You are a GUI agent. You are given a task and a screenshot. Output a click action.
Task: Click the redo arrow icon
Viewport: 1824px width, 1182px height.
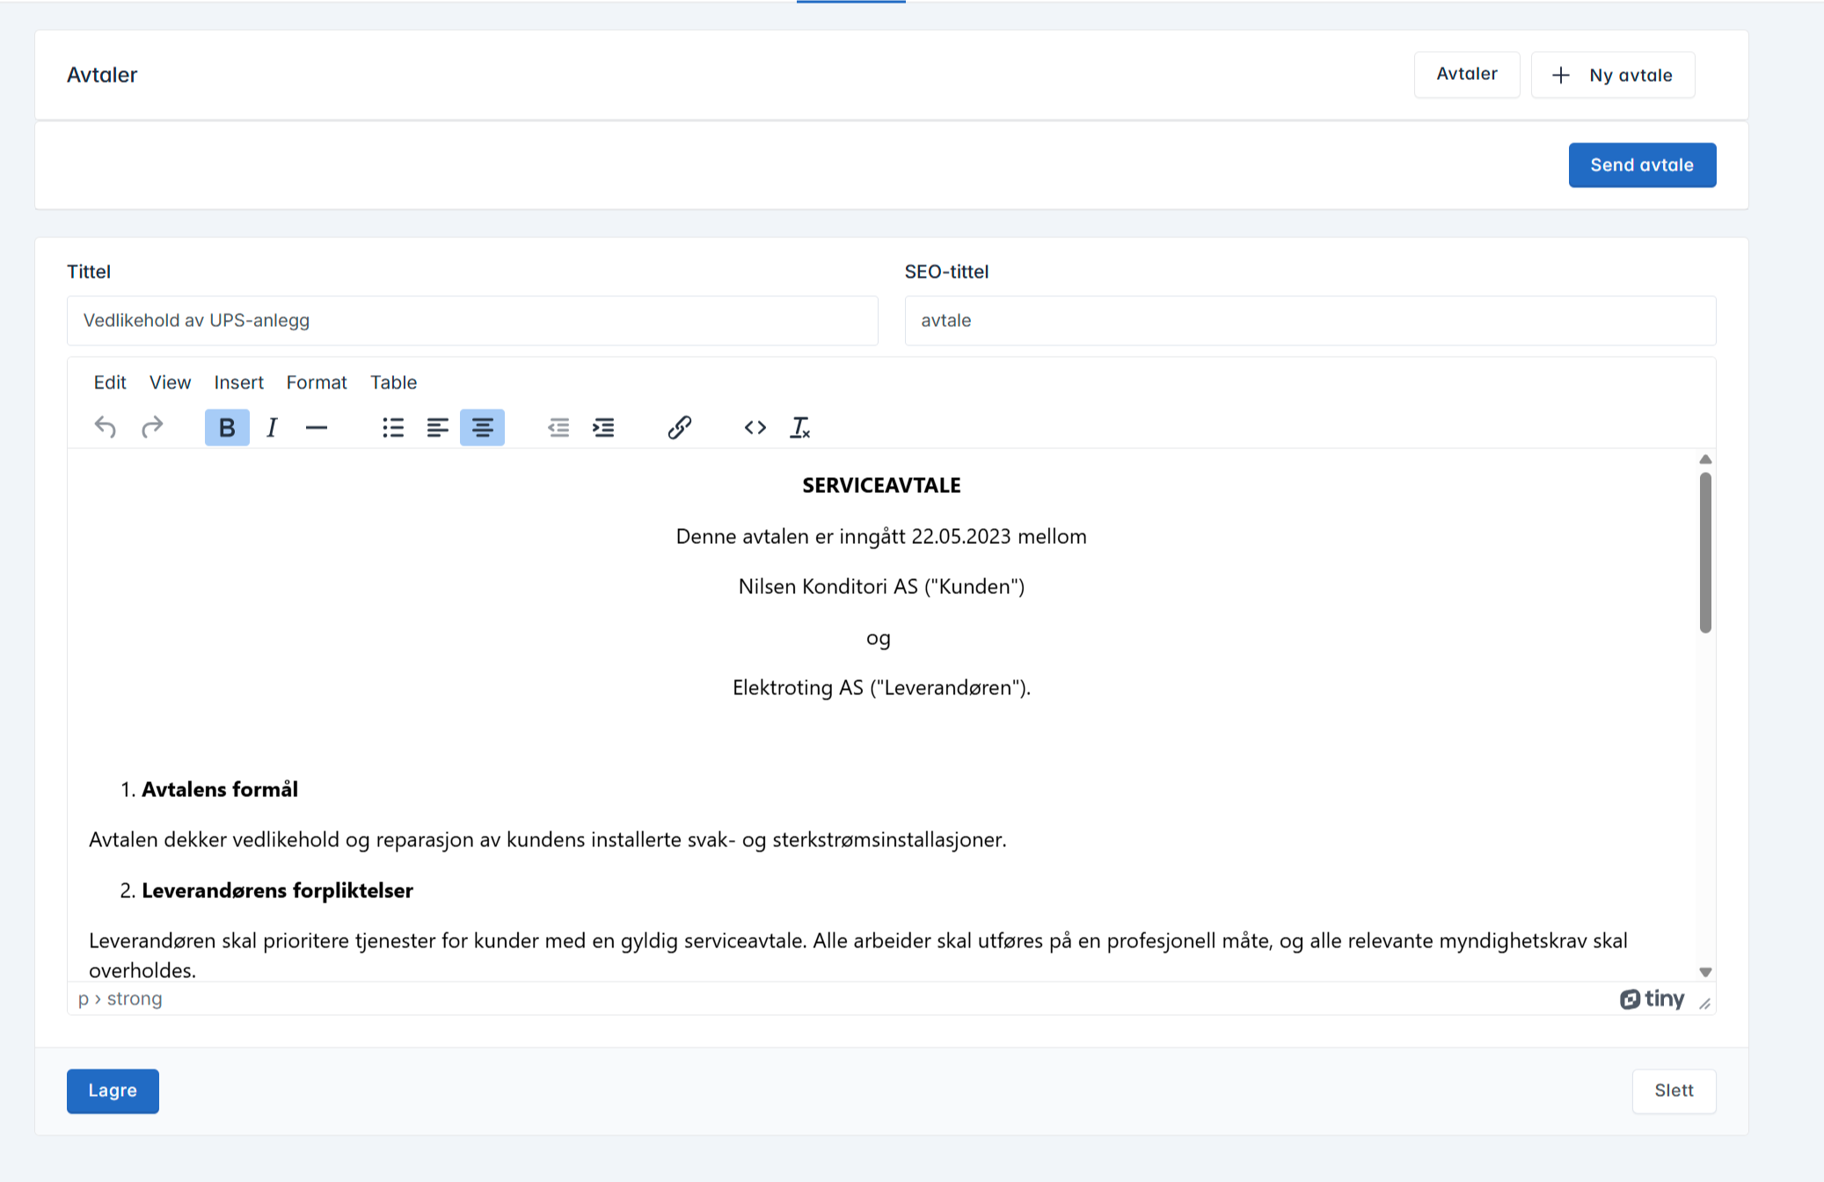(x=152, y=427)
